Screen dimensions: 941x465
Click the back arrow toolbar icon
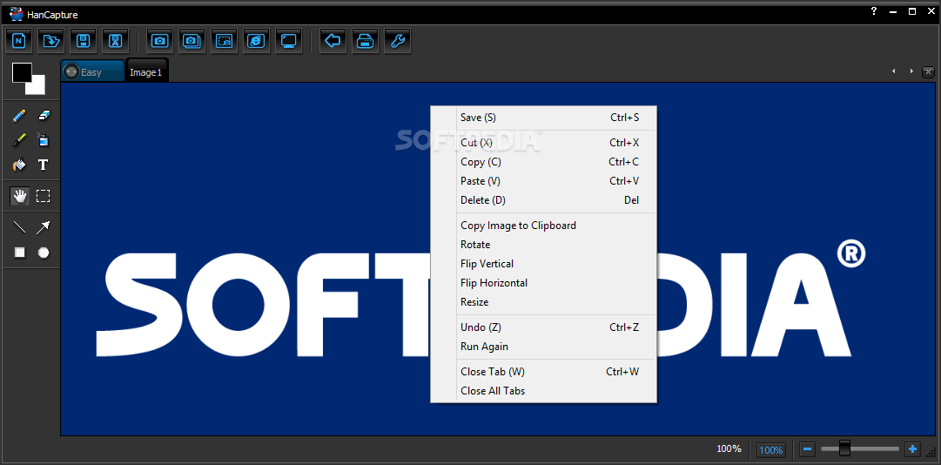tap(333, 41)
